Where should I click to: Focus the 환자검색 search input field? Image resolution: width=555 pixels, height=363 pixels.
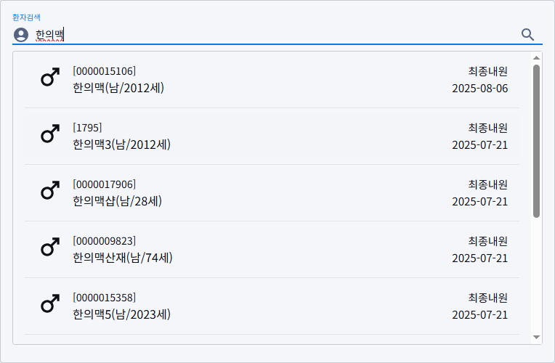pyautogui.click(x=276, y=34)
